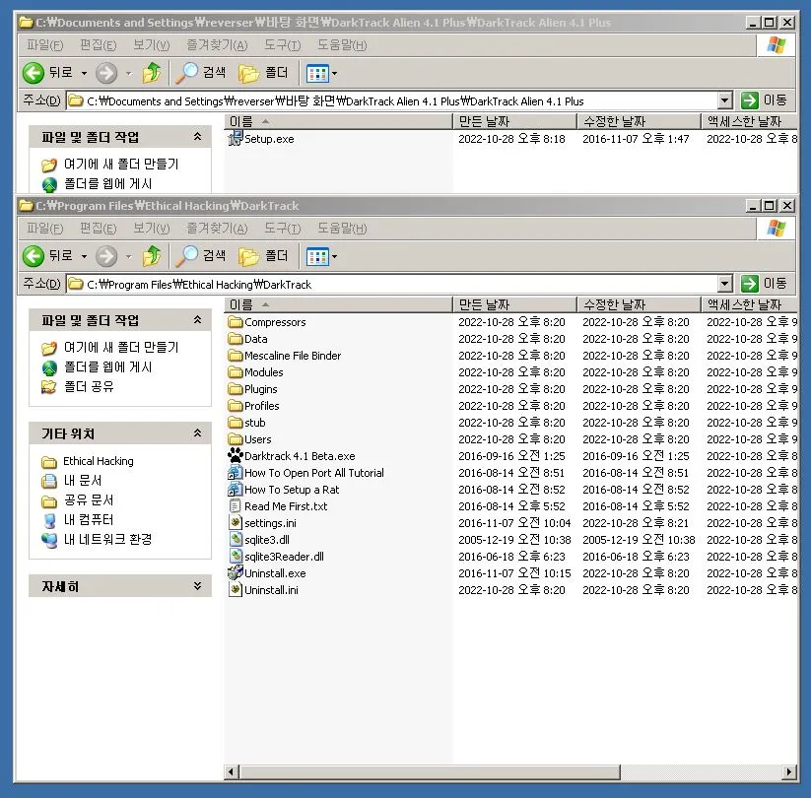Click address field in bottom DarkTrack window

pyautogui.click(x=393, y=284)
